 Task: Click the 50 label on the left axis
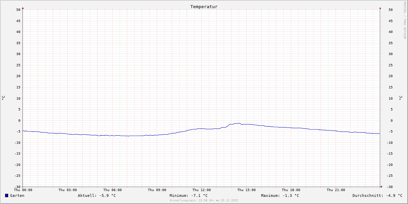18,10
